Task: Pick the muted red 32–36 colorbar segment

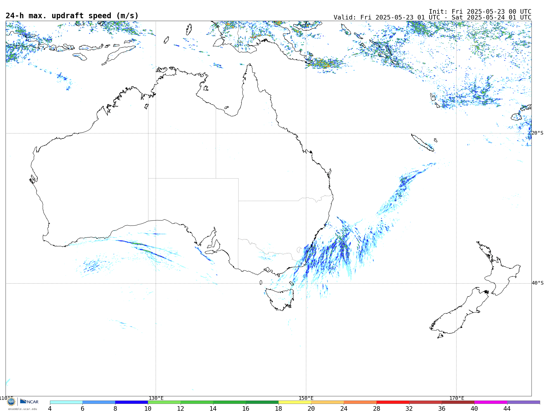Action: pyautogui.click(x=425, y=402)
